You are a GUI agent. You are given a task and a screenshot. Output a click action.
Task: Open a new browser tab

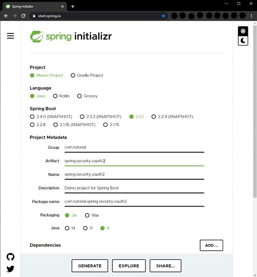[x=73, y=6]
